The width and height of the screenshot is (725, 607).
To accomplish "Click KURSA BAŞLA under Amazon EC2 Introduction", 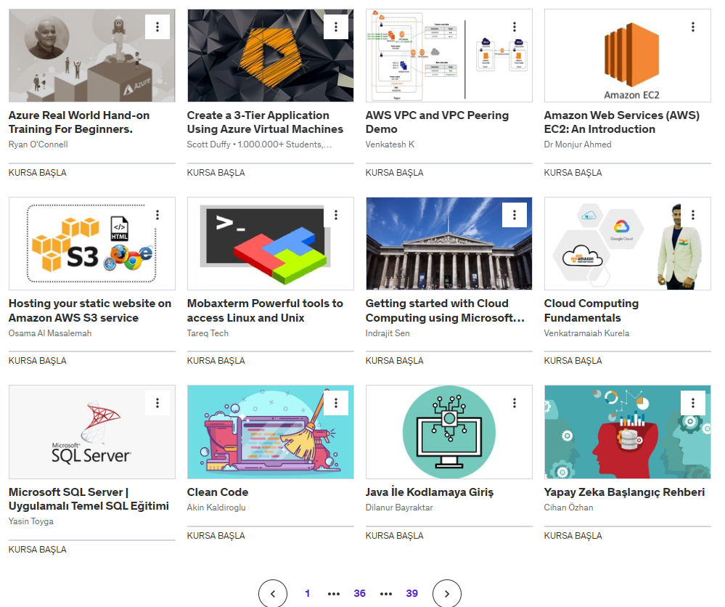I will (x=573, y=173).
